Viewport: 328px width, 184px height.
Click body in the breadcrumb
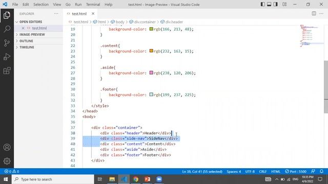coord(120,22)
